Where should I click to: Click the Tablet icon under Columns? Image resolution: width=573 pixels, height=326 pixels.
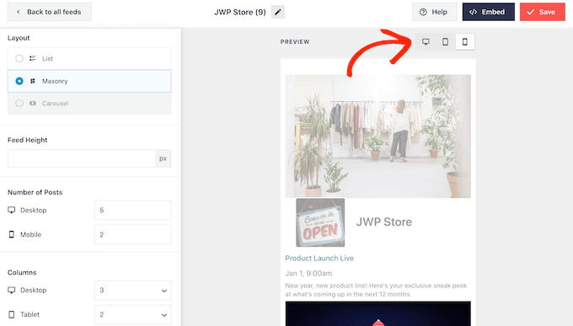click(12, 314)
